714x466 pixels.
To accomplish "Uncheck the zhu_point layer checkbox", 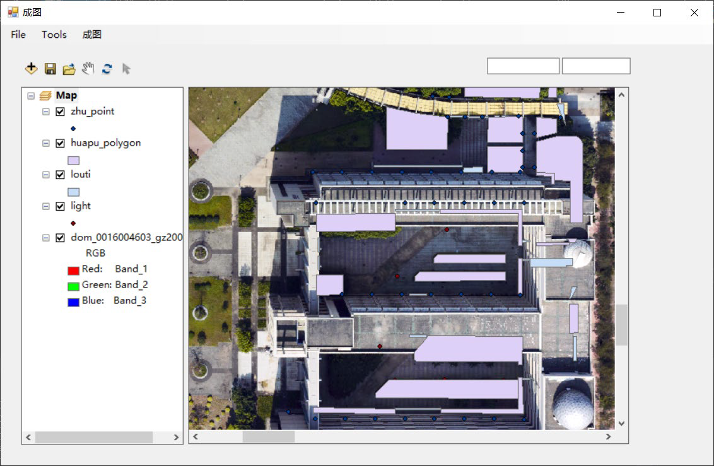I will point(60,112).
